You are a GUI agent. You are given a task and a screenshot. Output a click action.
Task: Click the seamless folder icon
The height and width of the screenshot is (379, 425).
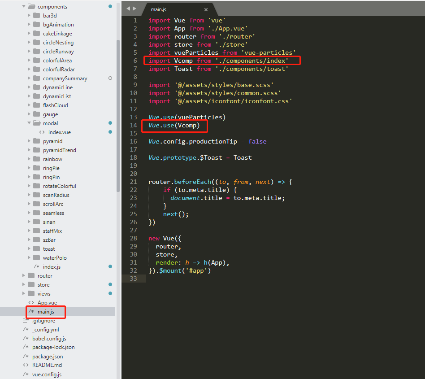click(37, 213)
